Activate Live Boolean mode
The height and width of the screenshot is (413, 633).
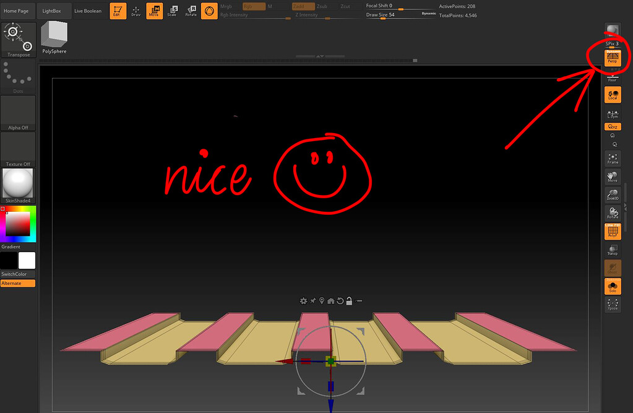pyautogui.click(x=87, y=10)
